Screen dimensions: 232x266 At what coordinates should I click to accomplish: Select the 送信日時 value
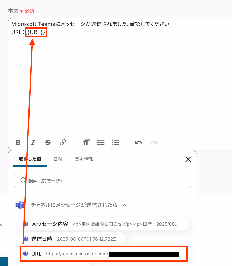(71, 239)
